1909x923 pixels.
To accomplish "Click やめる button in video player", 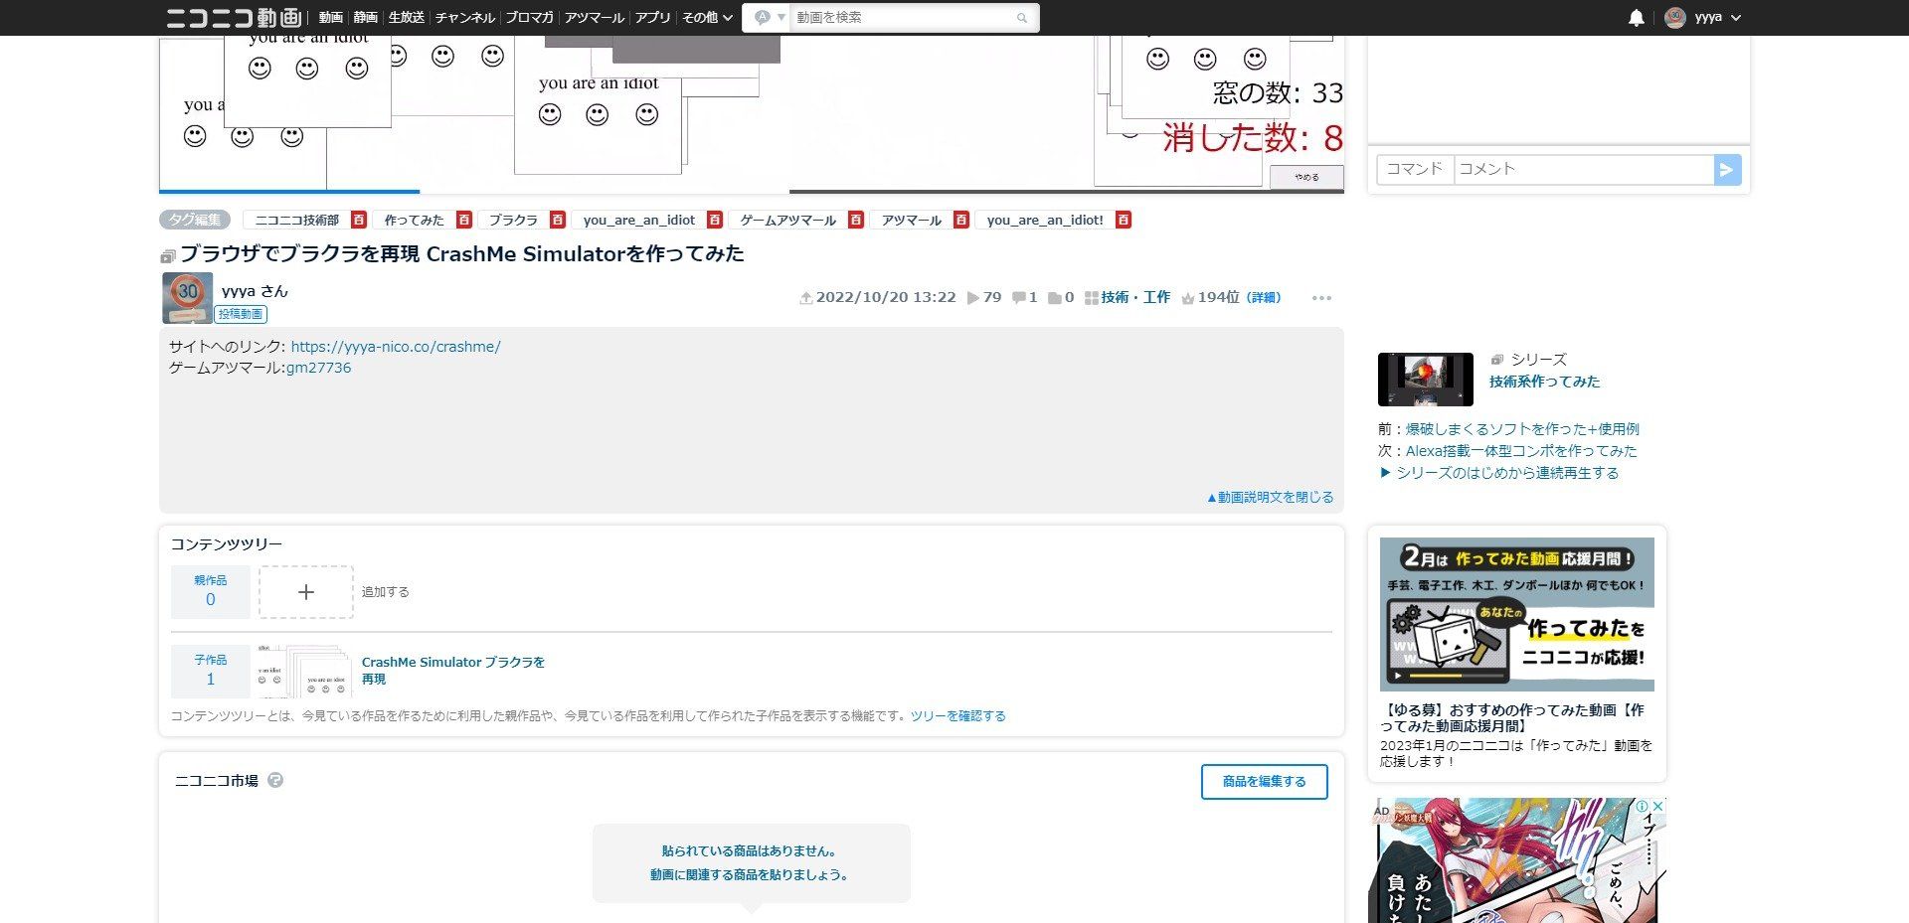I will [1306, 177].
